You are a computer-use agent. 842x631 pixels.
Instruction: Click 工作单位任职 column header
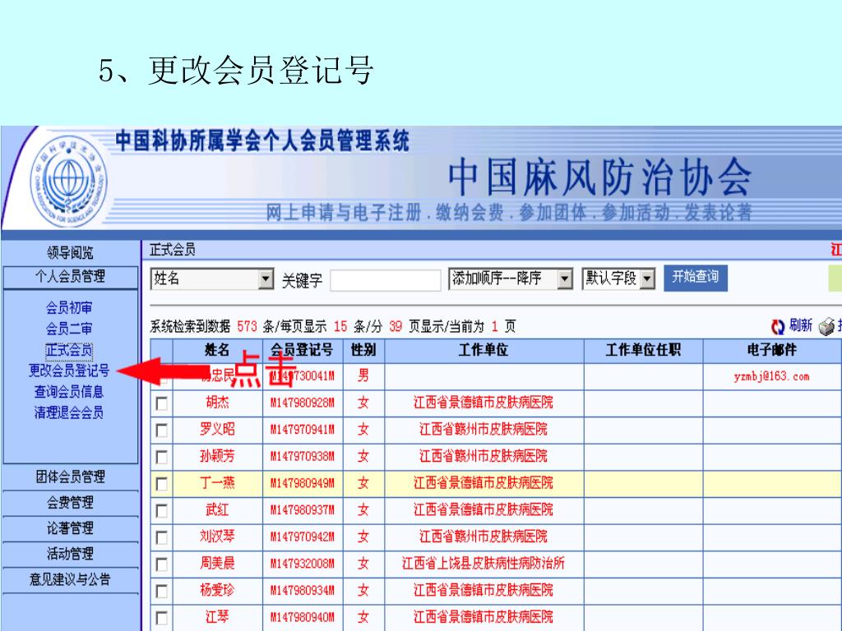pos(643,350)
